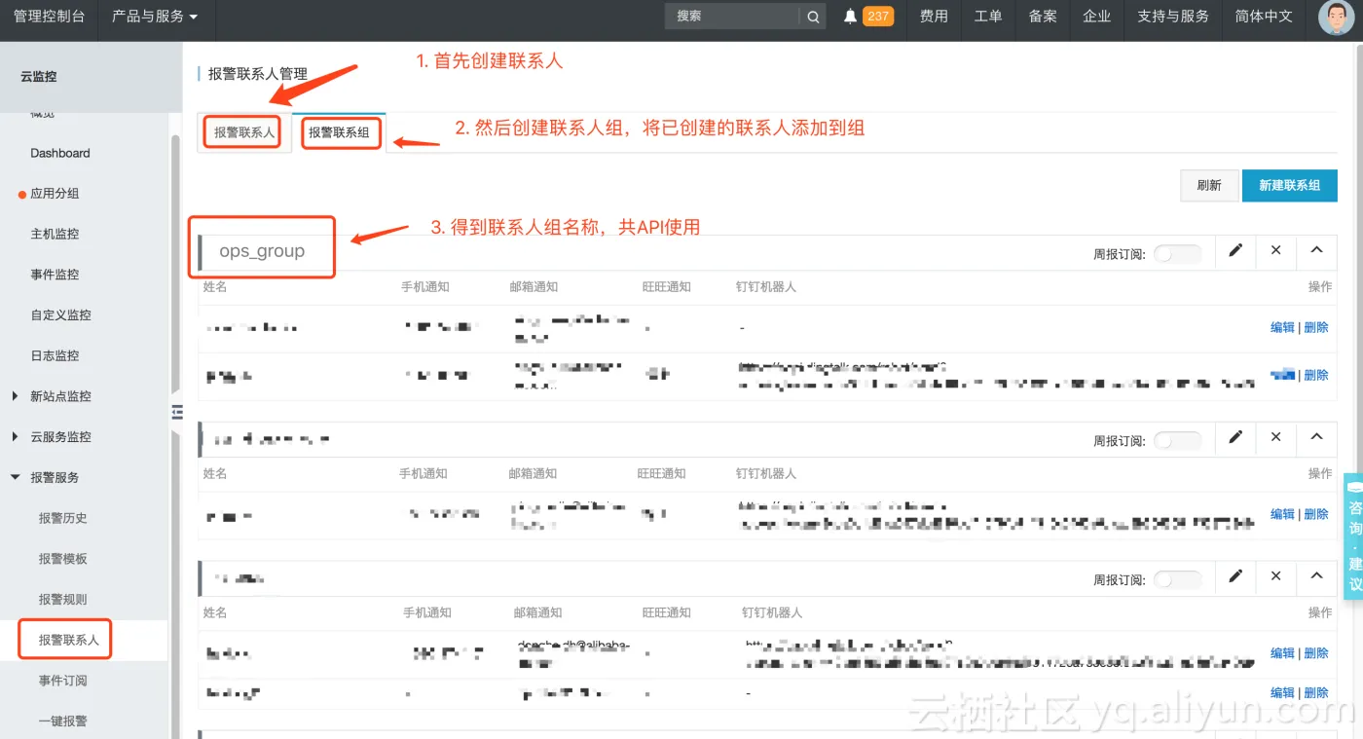
Task: Open 事件监控 in sidebar
Action: point(55,275)
